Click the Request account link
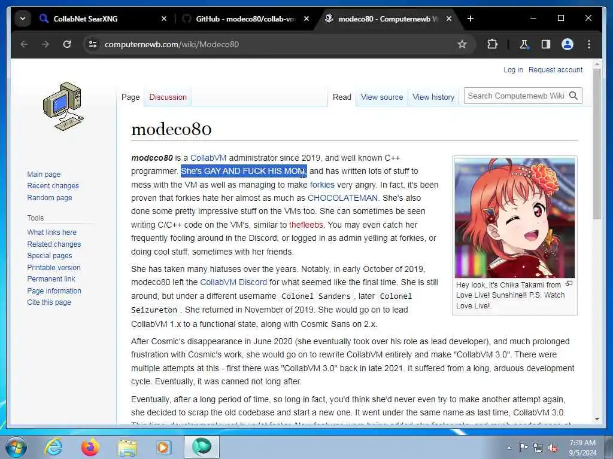This screenshot has height=459, width=613. 555,69
